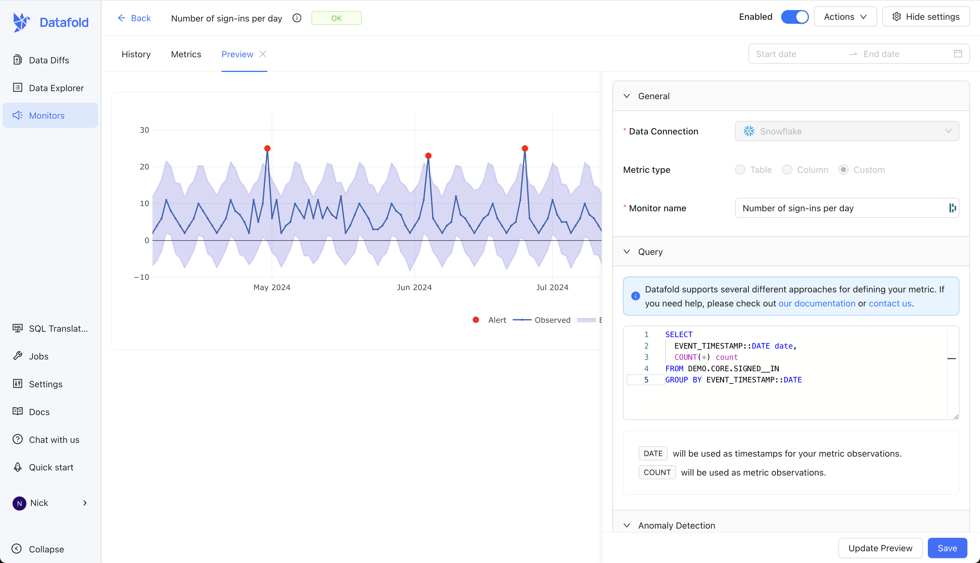Select the Custom metric type radio
The image size is (980, 563).
pos(843,170)
